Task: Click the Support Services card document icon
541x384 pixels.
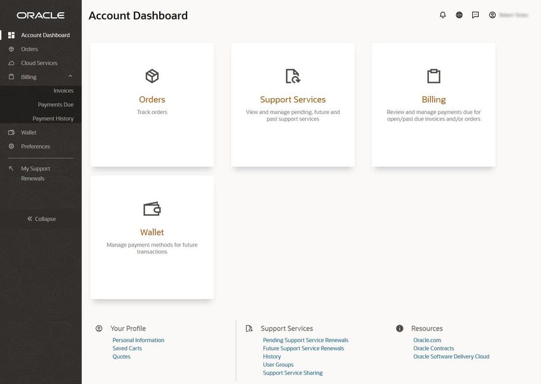Action: coord(293,76)
